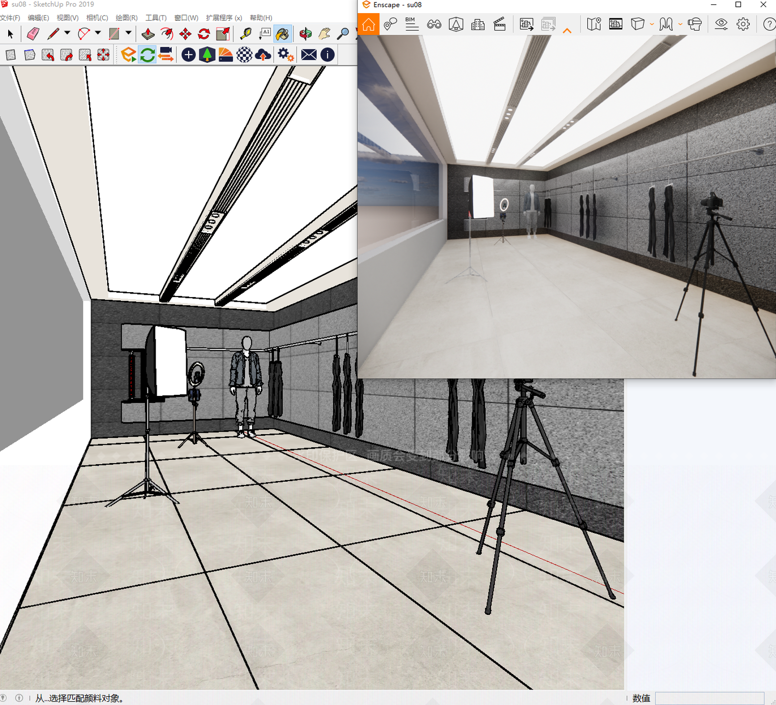Click the Zoom magnifier tool
The width and height of the screenshot is (776, 705).
click(343, 34)
